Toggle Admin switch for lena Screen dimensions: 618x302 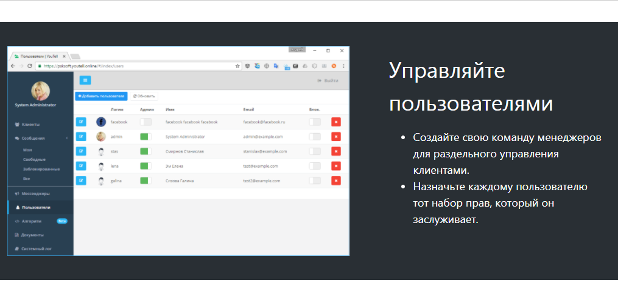(146, 166)
